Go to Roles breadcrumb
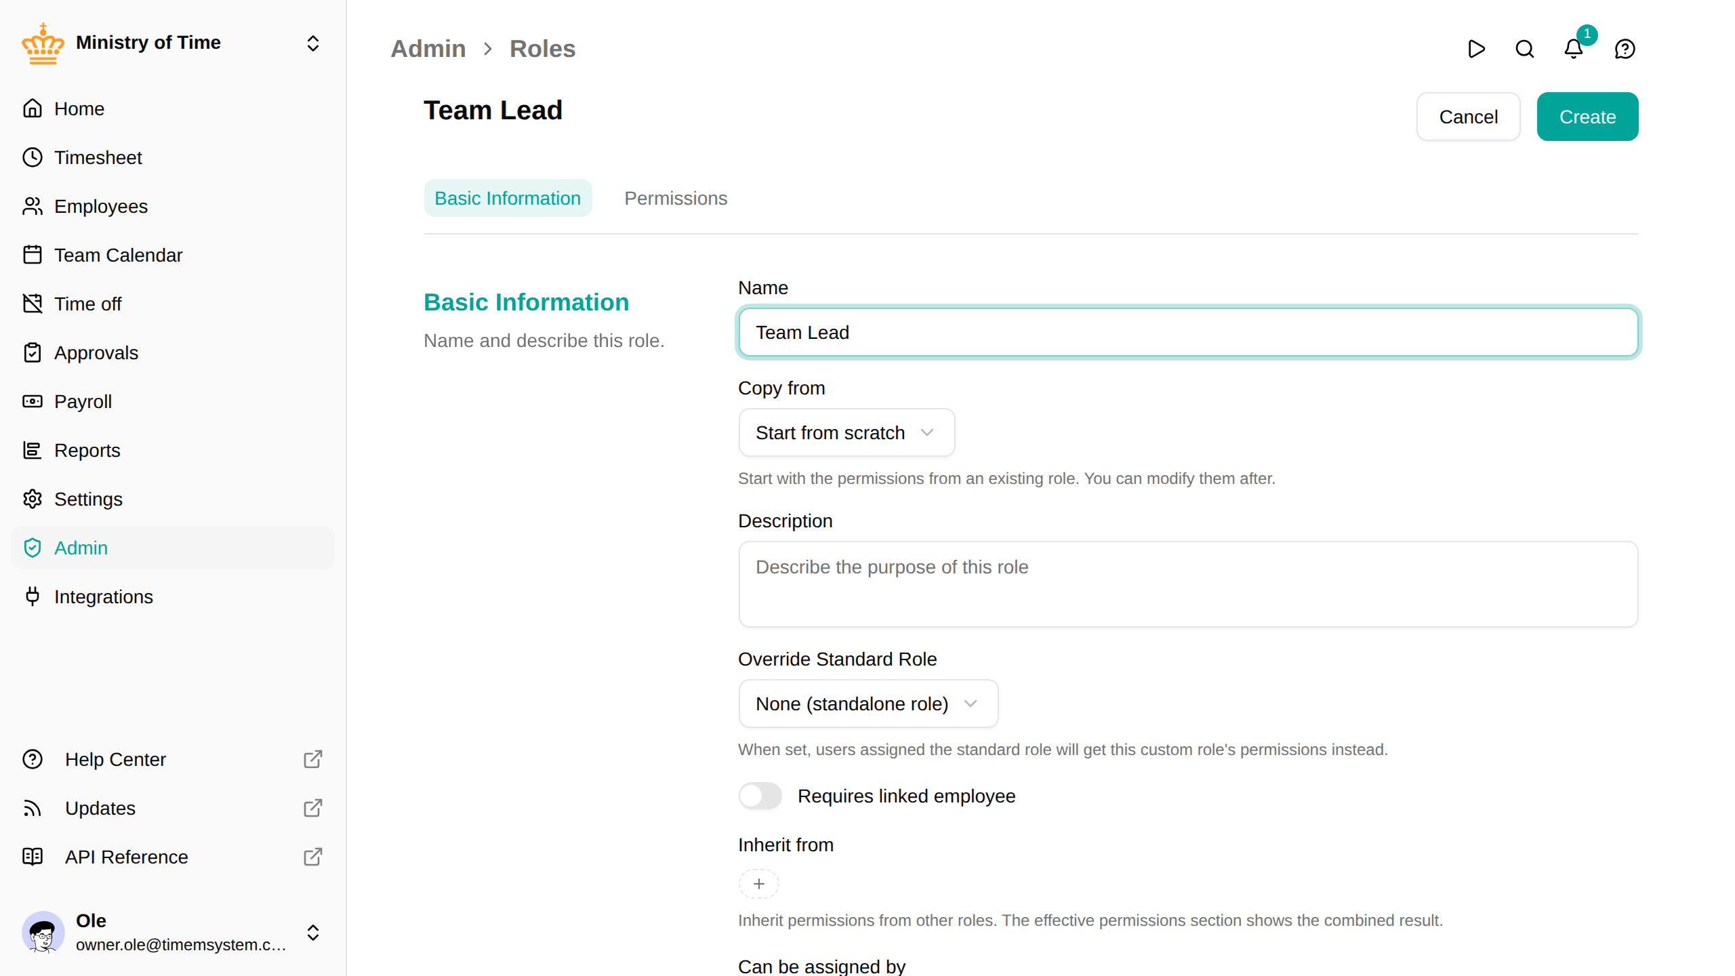The image size is (1735, 976). pyautogui.click(x=542, y=49)
